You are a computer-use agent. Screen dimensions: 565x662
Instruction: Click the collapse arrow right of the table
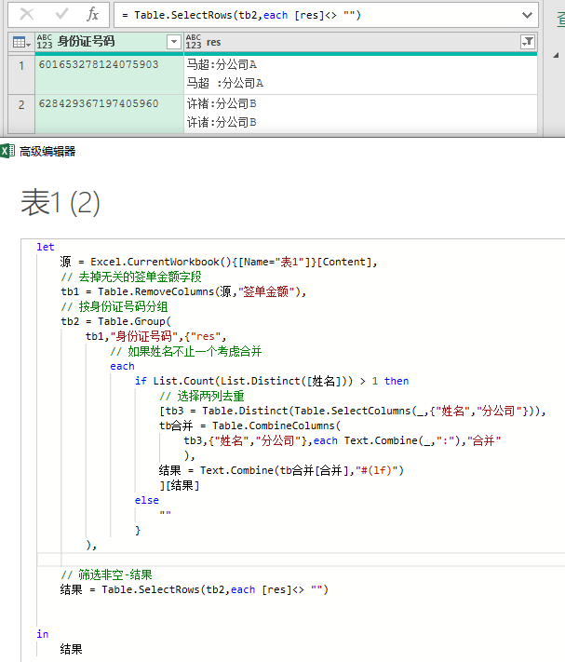(556, 55)
